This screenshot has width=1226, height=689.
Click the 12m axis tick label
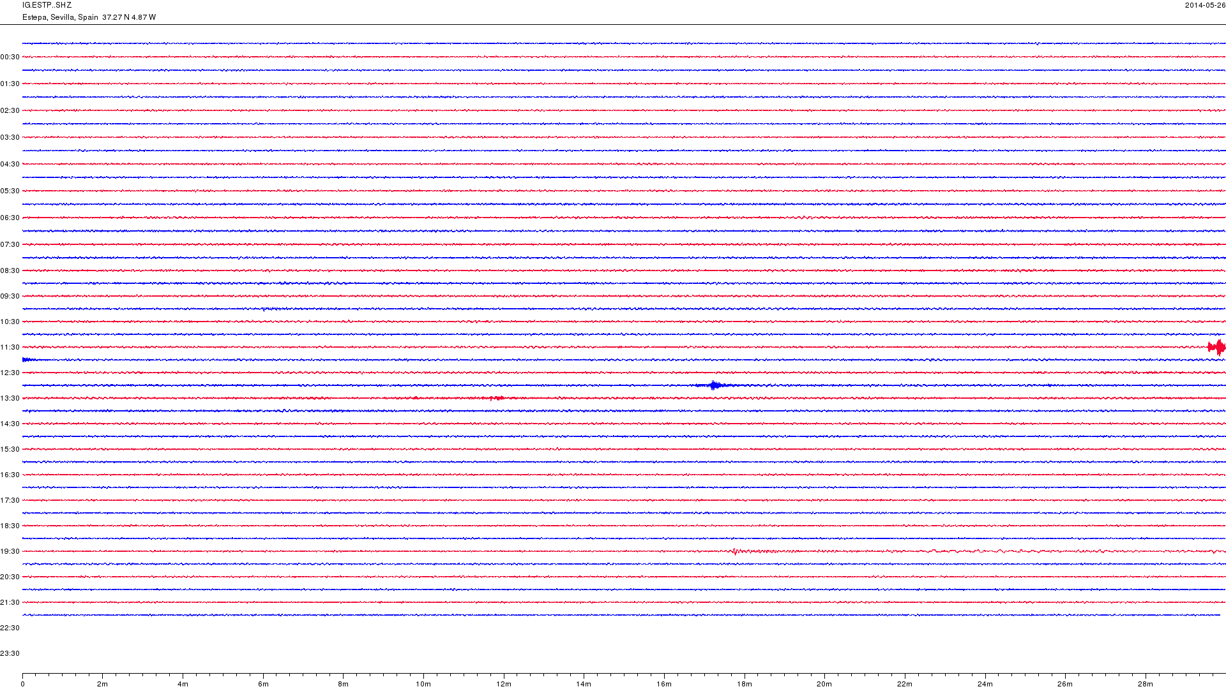coord(504,685)
